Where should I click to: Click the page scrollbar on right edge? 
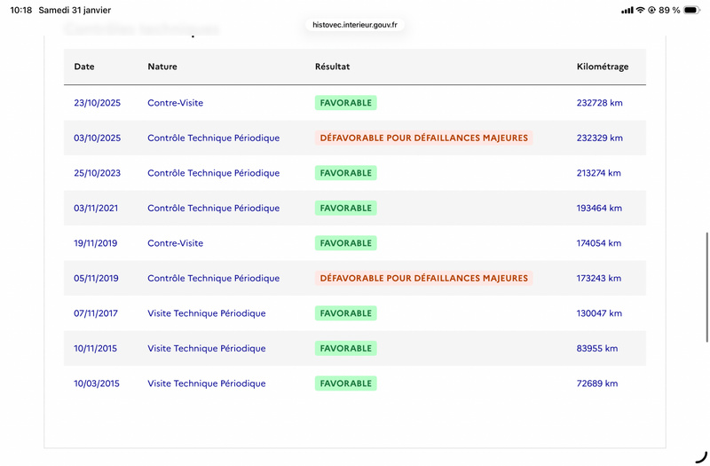706,287
